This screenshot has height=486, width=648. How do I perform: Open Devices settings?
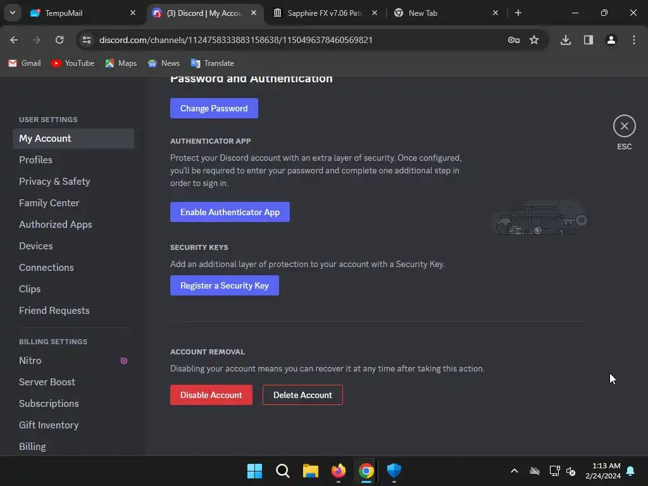[x=73, y=246]
